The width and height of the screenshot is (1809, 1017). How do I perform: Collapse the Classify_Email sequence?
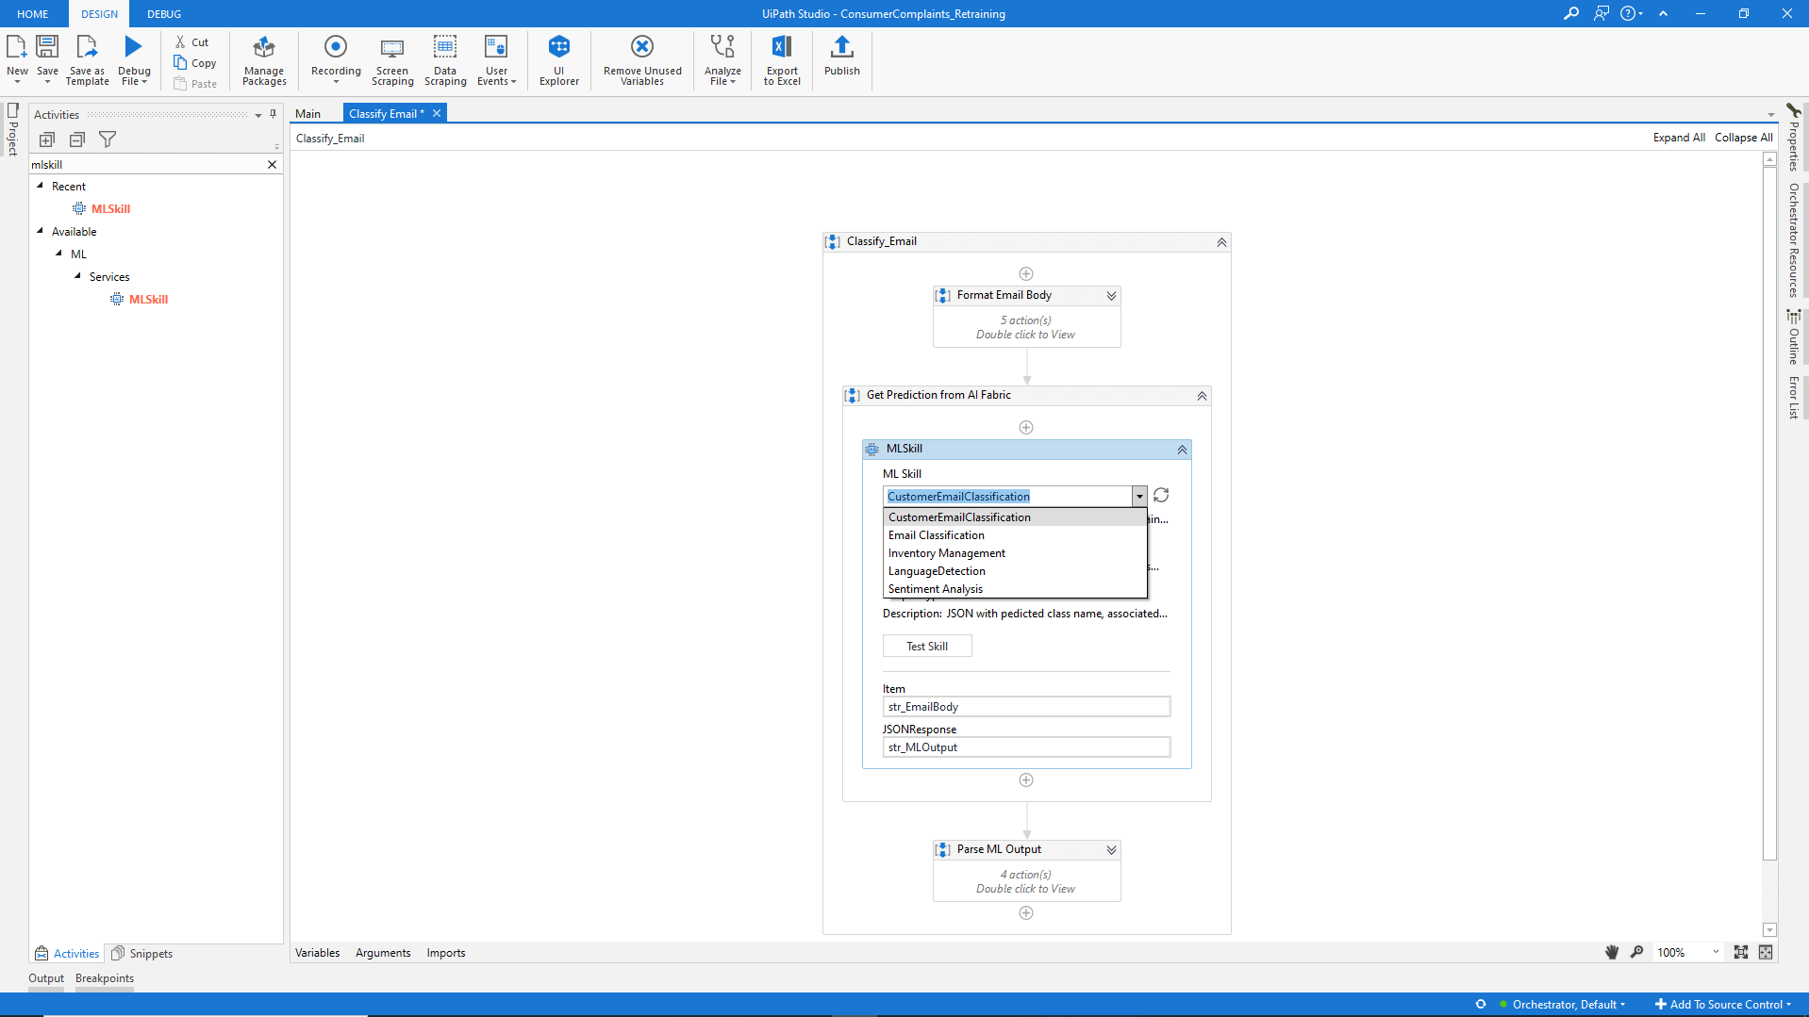click(1221, 242)
